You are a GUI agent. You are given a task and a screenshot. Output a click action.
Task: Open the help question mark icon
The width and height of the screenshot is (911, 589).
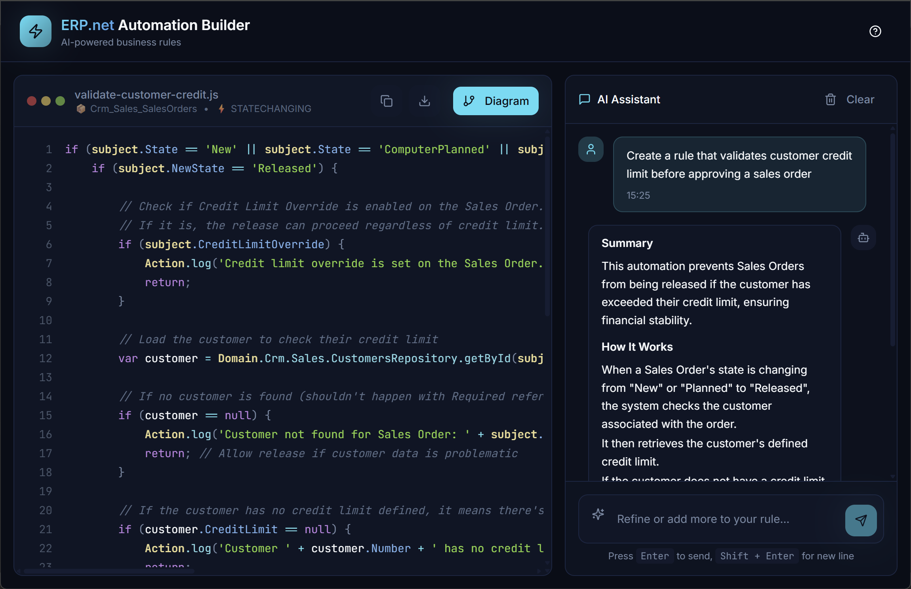click(875, 31)
